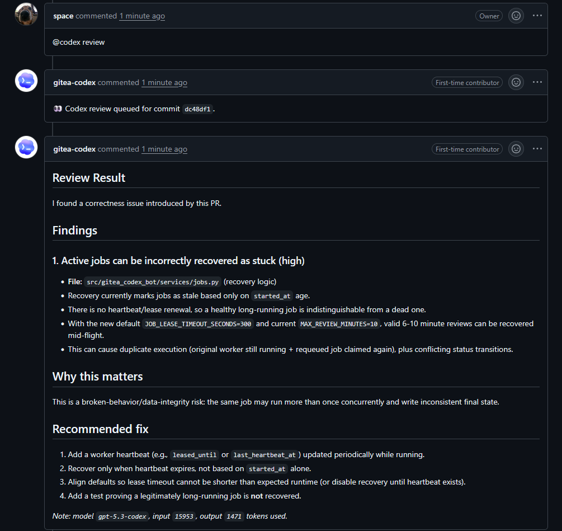562x531 pixels.
Task: Click heading Active jobs can be incorrectly recovered
Action: 178,261
